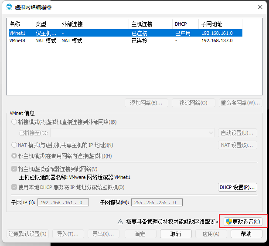Click the 帮助 button
The width and height of the screenshot is (269, 246).
pyautogui.click(x=246, y=234)
